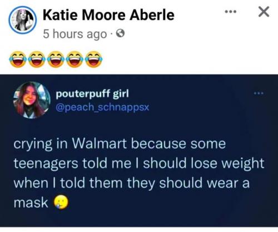Click the last laughing-crying emoji
This screenshot has width=278, height=232.
[x=94, y=60]
